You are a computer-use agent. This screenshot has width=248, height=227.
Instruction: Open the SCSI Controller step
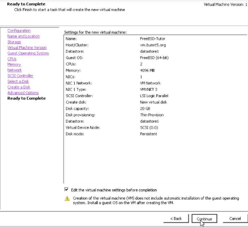click(x=20, y=76)
